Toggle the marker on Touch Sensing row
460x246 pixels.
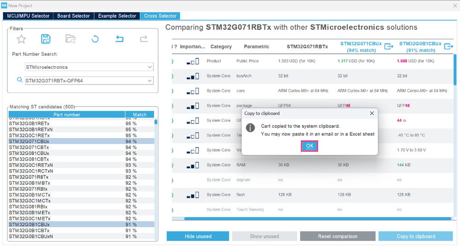pos(173,210)
